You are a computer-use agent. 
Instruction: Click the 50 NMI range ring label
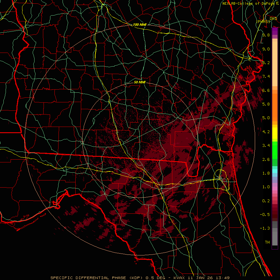tap(140, 82)
